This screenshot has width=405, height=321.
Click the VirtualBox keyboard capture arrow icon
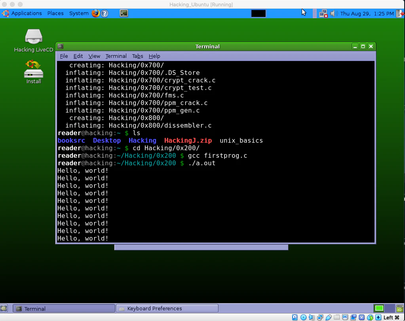click(x=378, y=317)
